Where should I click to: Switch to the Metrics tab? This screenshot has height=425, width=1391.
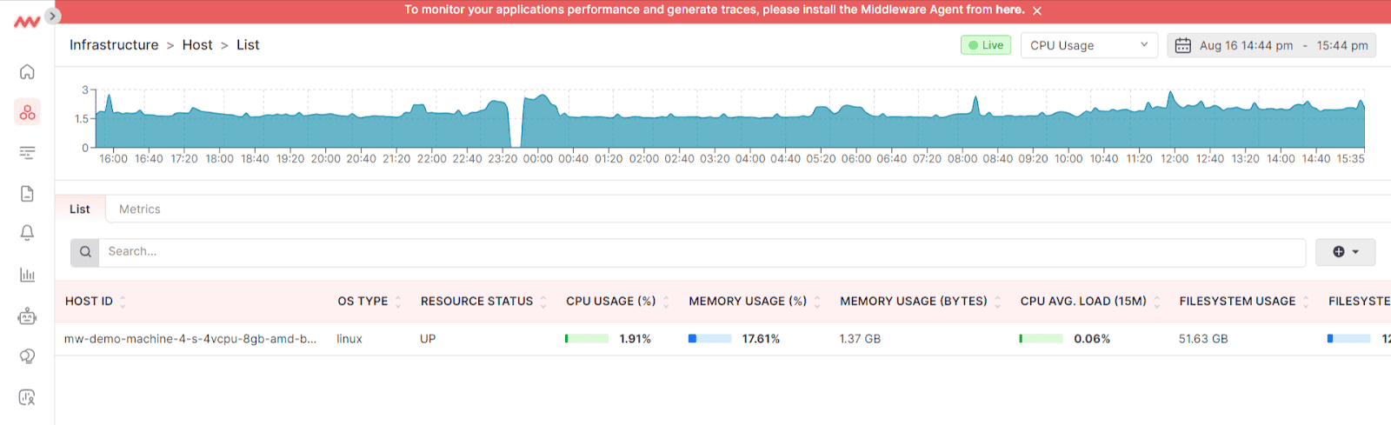(139, 209)
